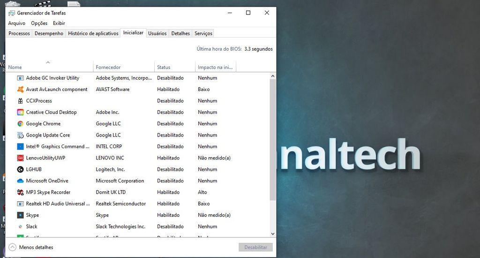
Task: Select the Creative Cloud Desktop icon
Action: tap(20, 112)
